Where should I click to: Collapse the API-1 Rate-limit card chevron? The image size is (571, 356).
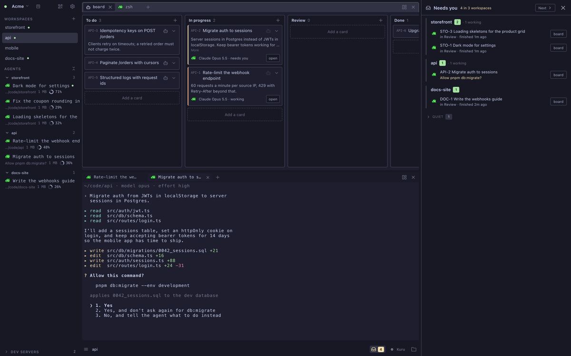click(276, 73)
